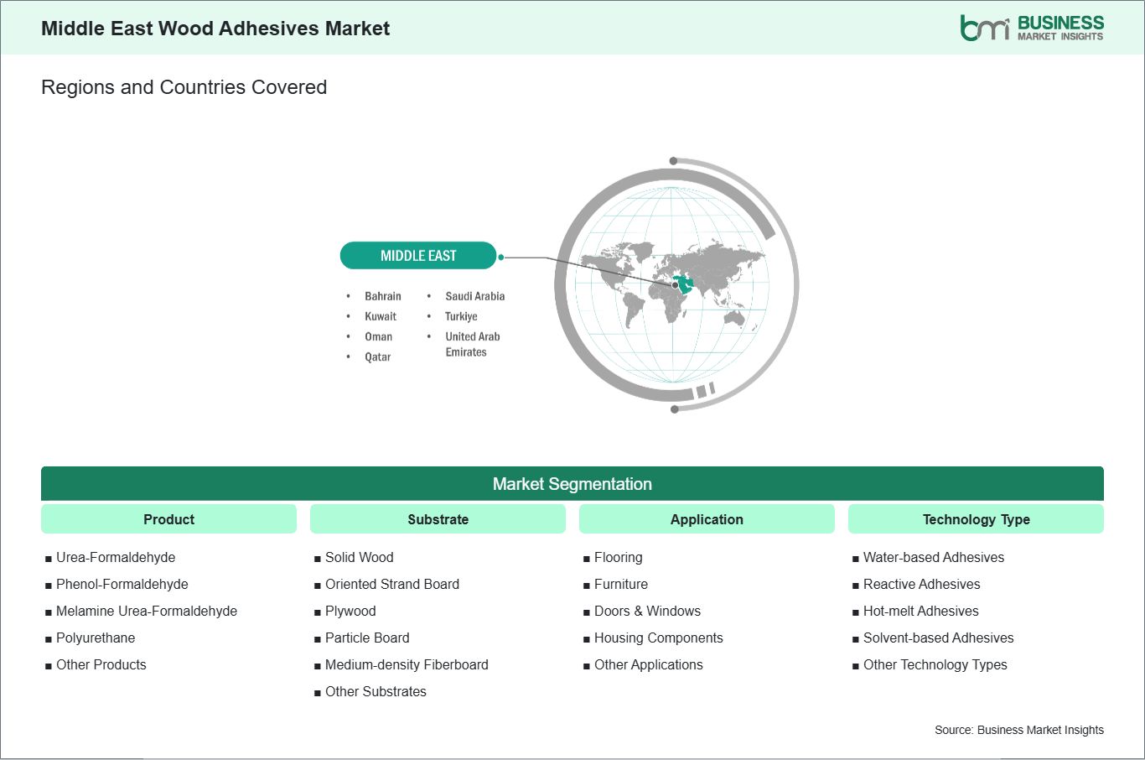Click the Market Segmentation header bar
Viewport: 1145px width, 760px height.
[572, 484]
